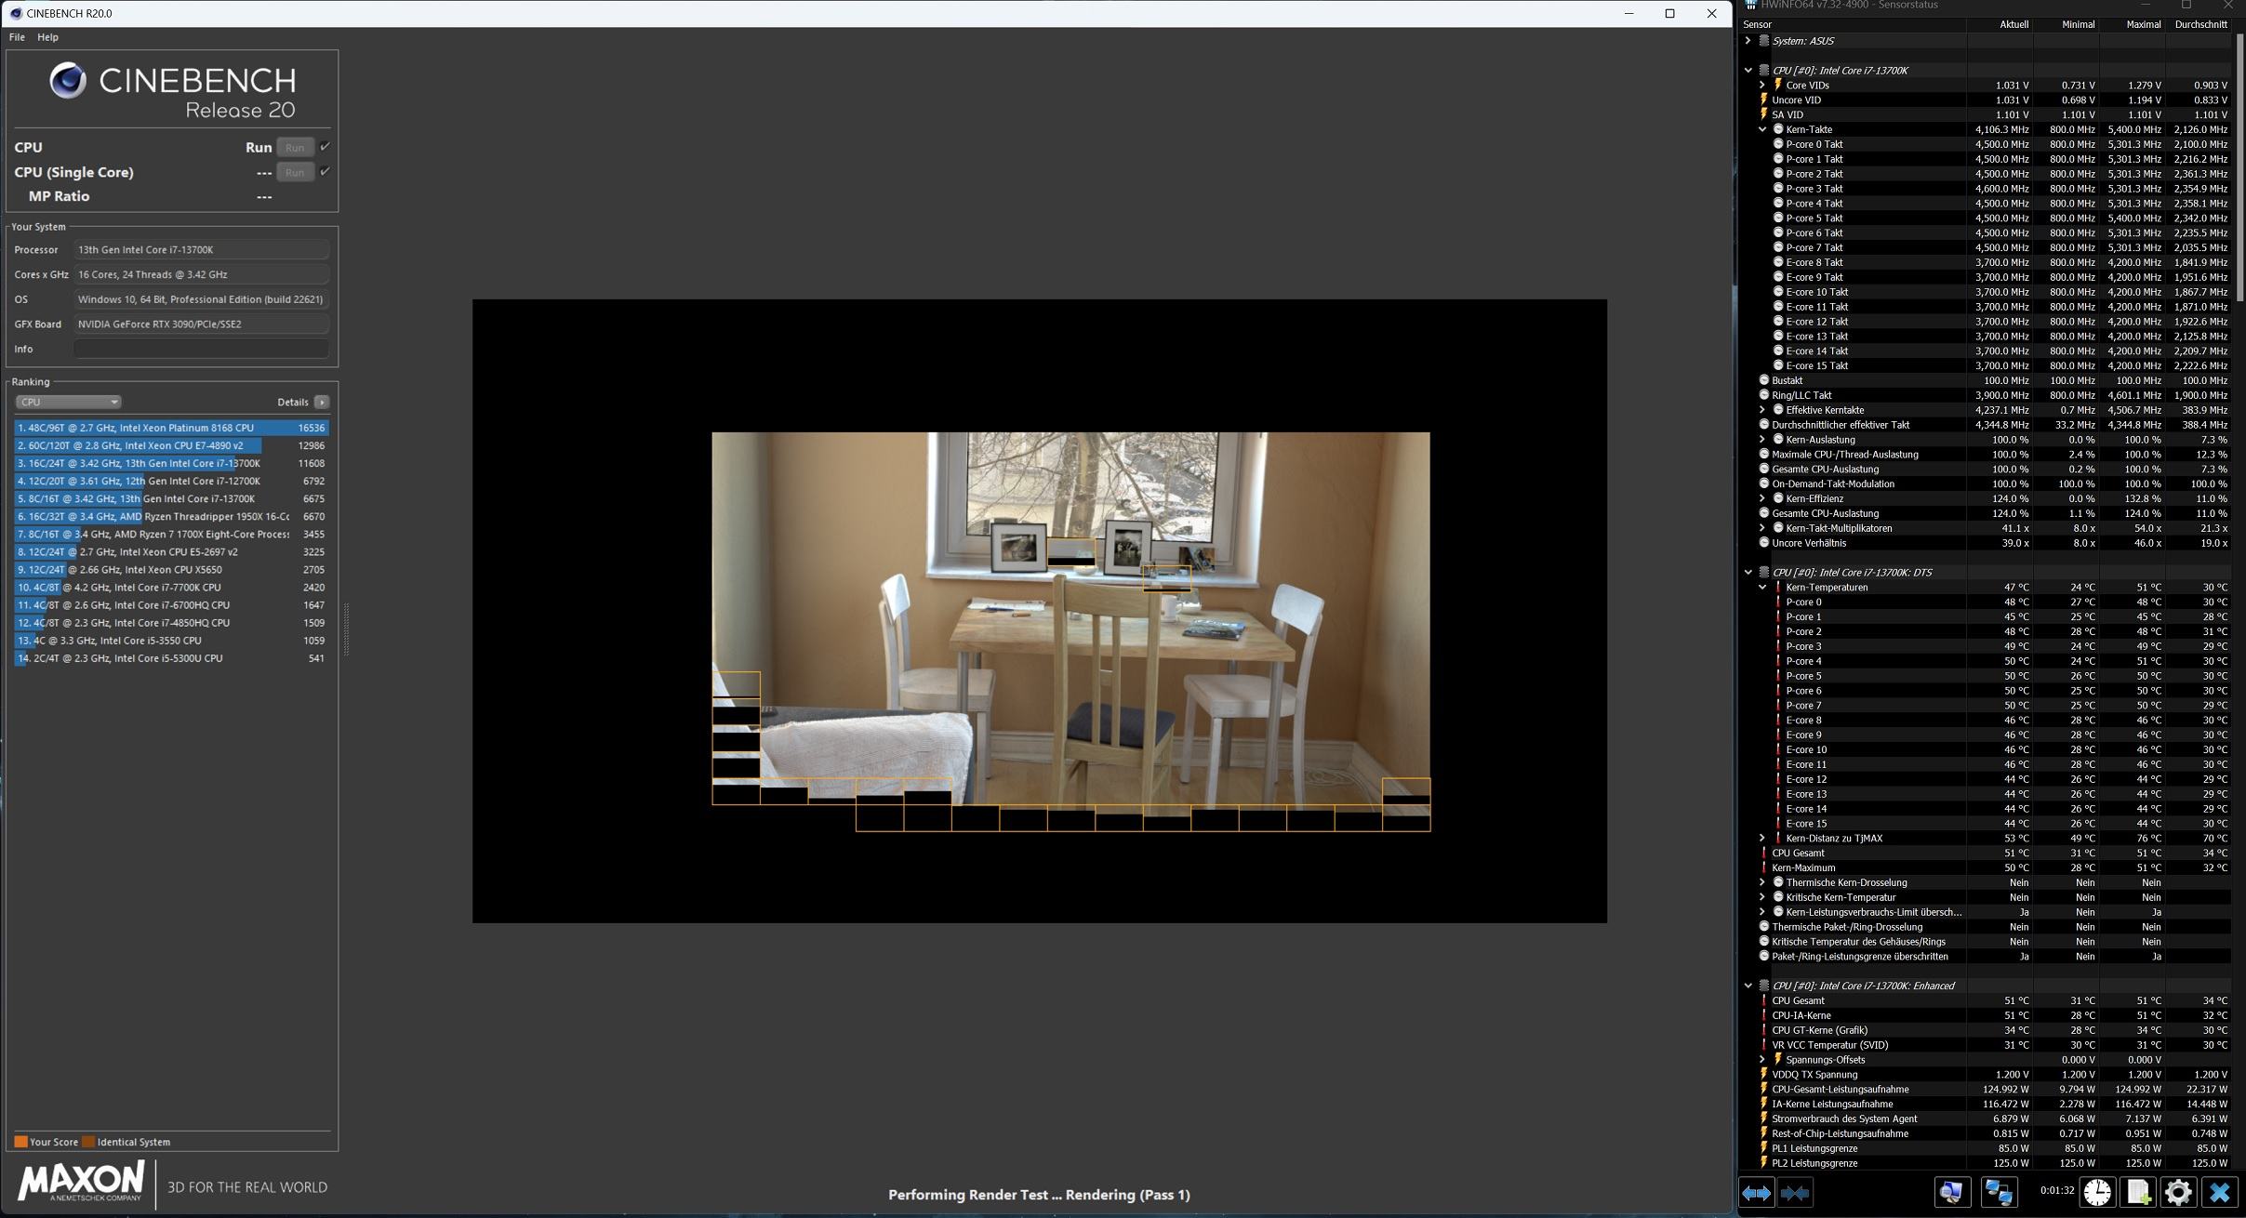Expand the Kern-Auslastung node
Viewport: 2246px width, 1218px height.
point(1762,440)
